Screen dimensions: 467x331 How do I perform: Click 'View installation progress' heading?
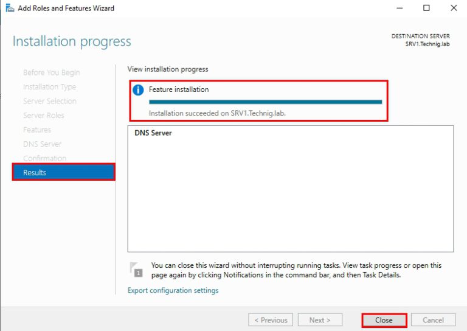[x=168, y=69]
